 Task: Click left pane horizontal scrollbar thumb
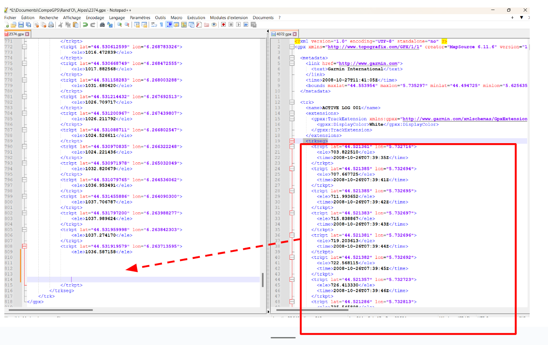[51, 310]
